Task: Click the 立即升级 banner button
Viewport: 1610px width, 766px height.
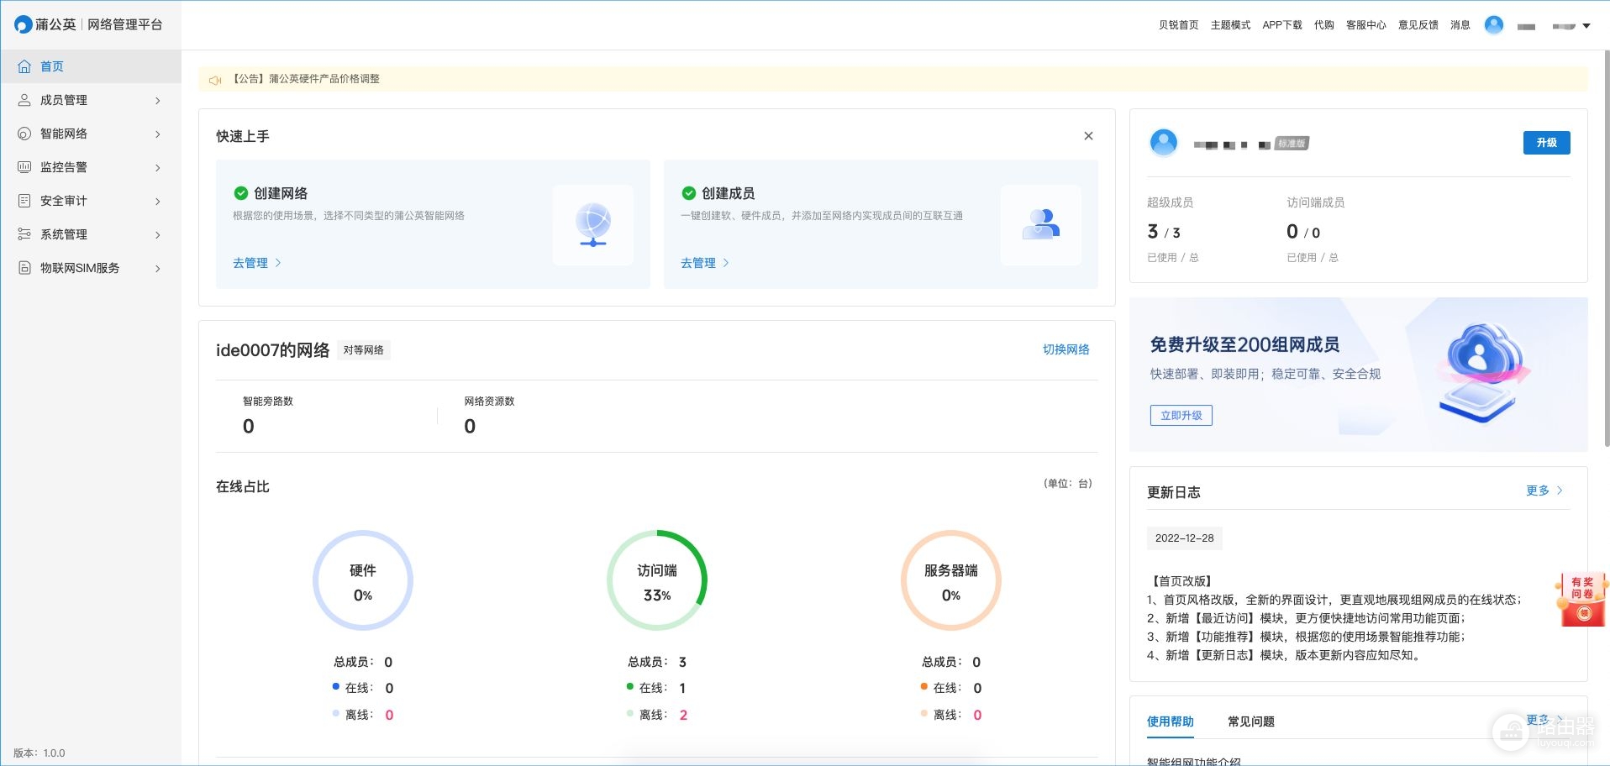Action: [1181, 416]
